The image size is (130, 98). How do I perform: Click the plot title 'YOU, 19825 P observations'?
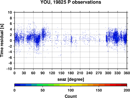tap(71, 2)
